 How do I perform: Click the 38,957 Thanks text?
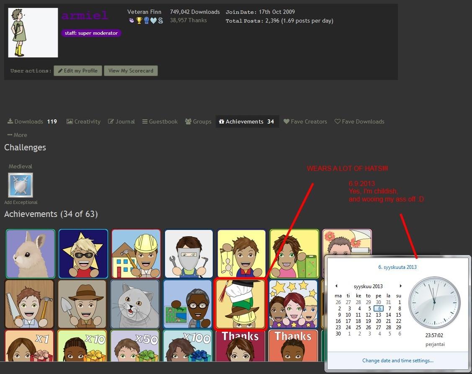188,20
